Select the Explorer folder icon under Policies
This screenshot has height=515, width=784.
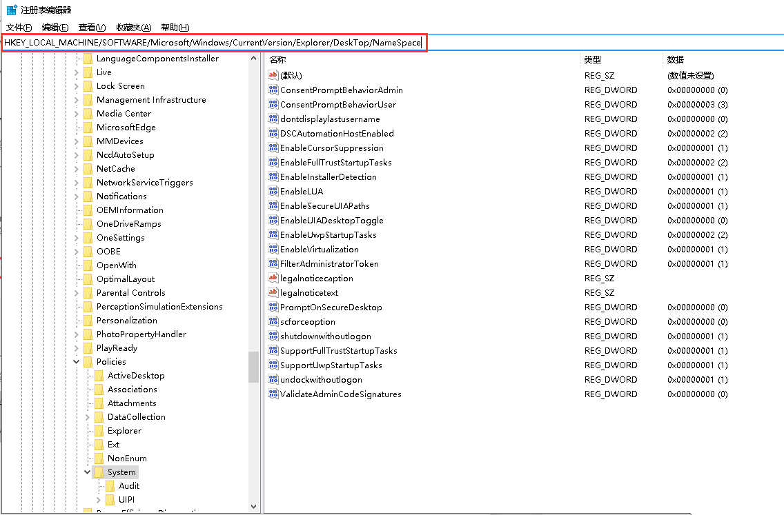click(x=99, y=431)
